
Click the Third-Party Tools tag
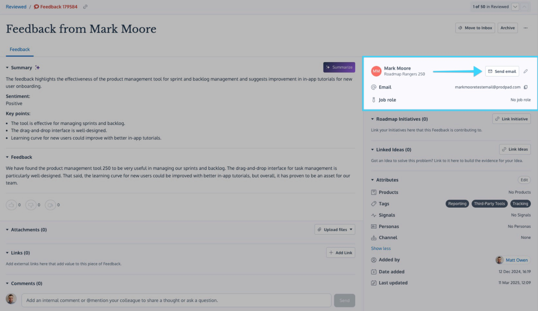(x=489, y=204)
